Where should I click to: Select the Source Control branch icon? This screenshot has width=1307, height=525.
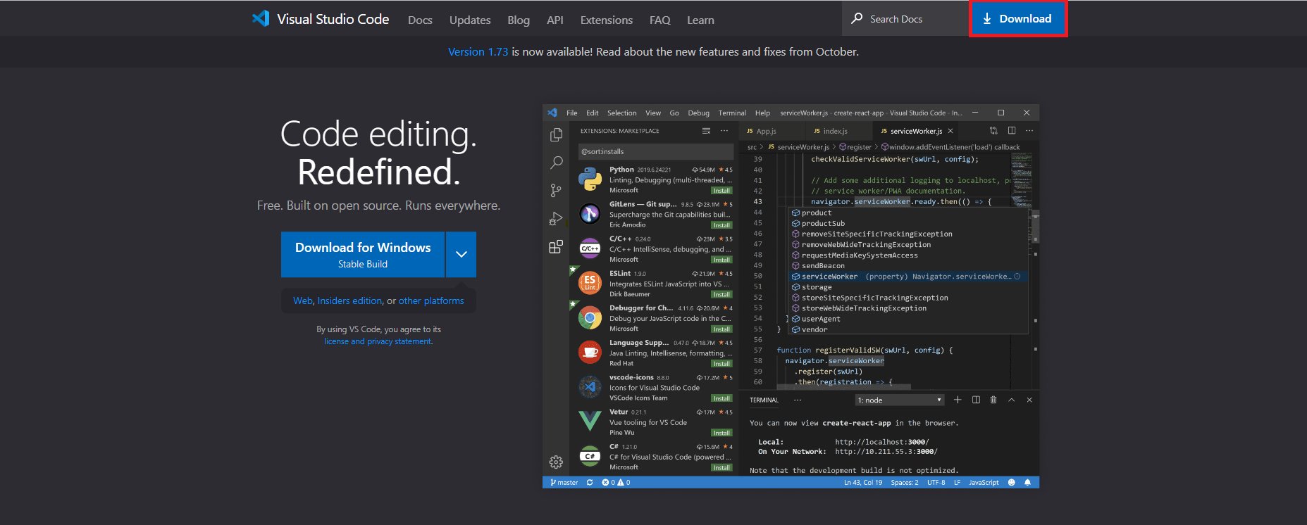click(x=556, y=191)
